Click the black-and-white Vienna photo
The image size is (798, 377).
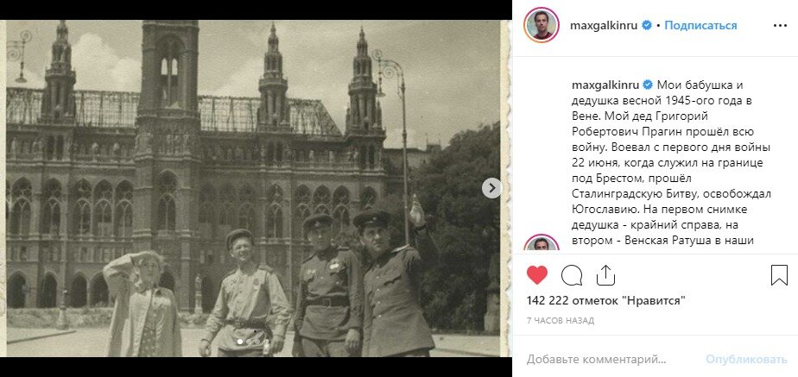click(253, 188)
